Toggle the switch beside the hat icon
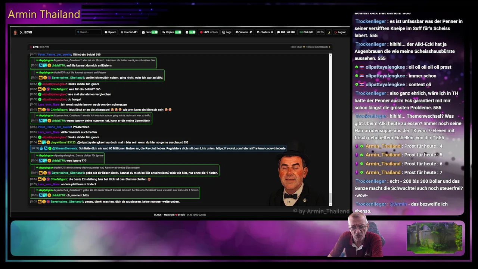The height and width of the screenshot is (269, 478). pyautogui.click(x=192, y=32)
